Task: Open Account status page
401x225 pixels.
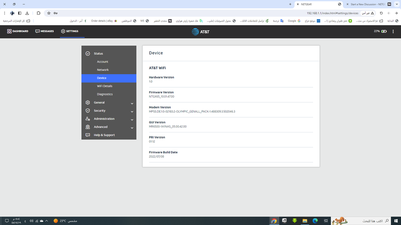Action: click(102, 62)
